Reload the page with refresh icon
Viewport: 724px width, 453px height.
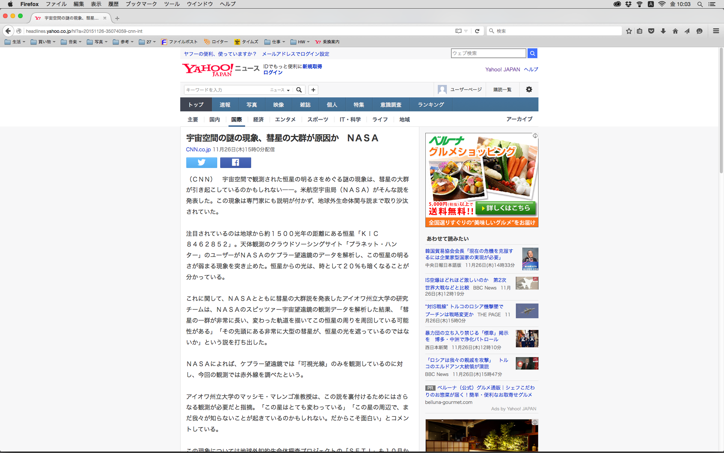[x=477, y=31]
